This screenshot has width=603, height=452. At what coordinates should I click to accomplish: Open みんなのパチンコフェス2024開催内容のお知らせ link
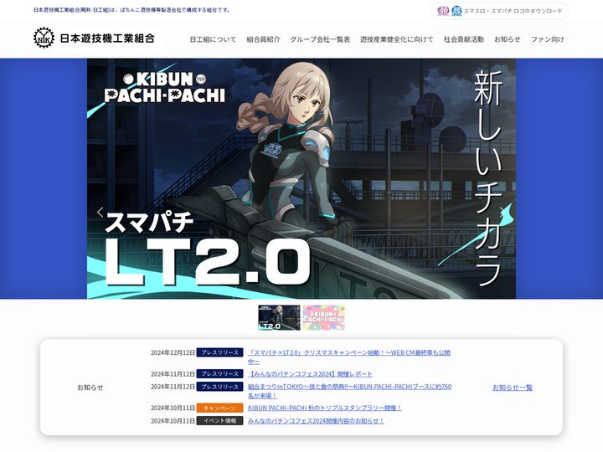pos(316,421)
